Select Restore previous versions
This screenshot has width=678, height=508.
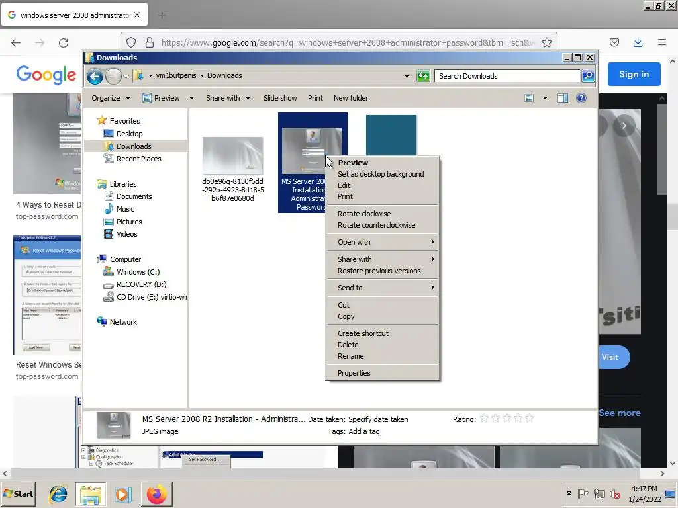(383, 271)
